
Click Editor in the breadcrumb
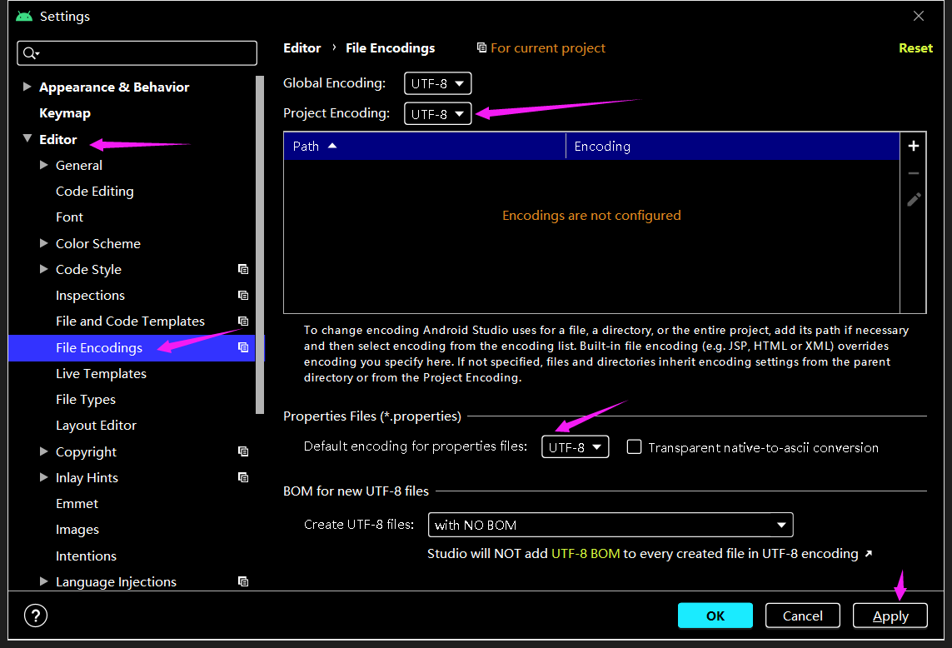coord(302,48)
